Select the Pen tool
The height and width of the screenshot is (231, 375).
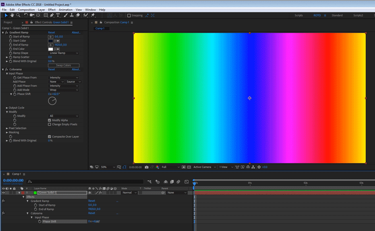click(x=52, y=15)
